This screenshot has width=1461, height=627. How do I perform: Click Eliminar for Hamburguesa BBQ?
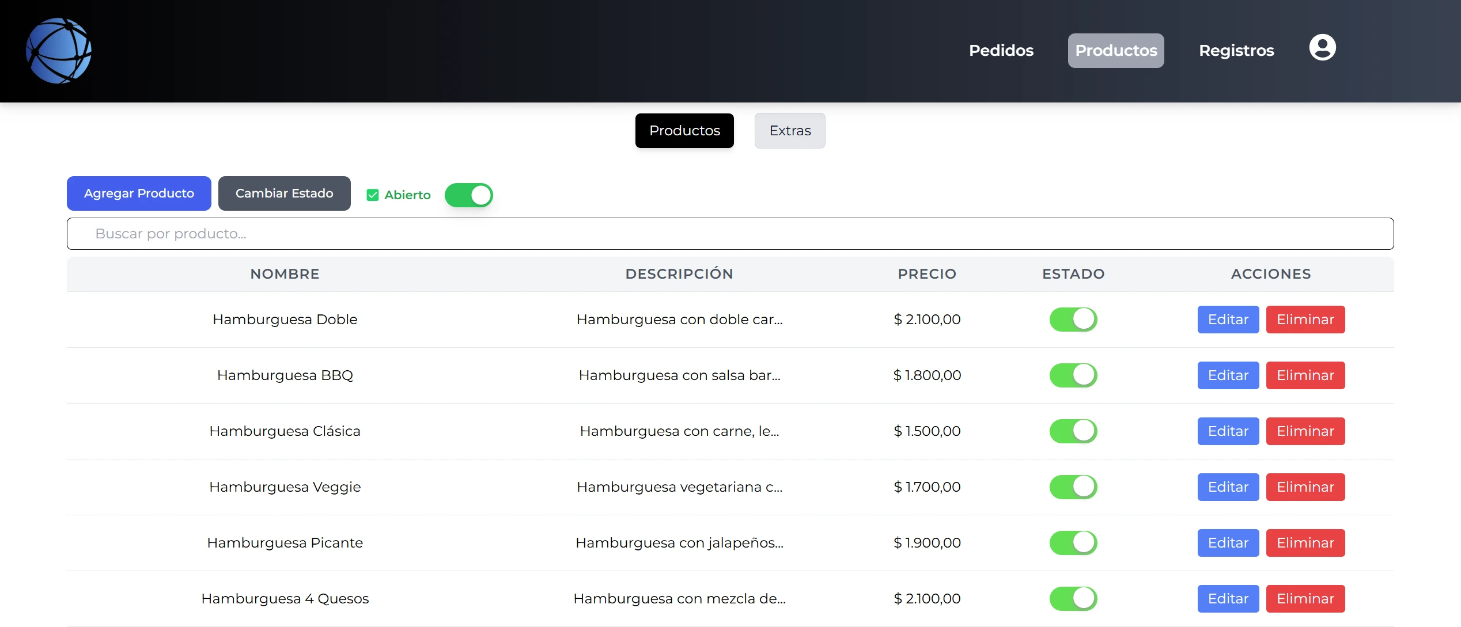pos(1305,375)
